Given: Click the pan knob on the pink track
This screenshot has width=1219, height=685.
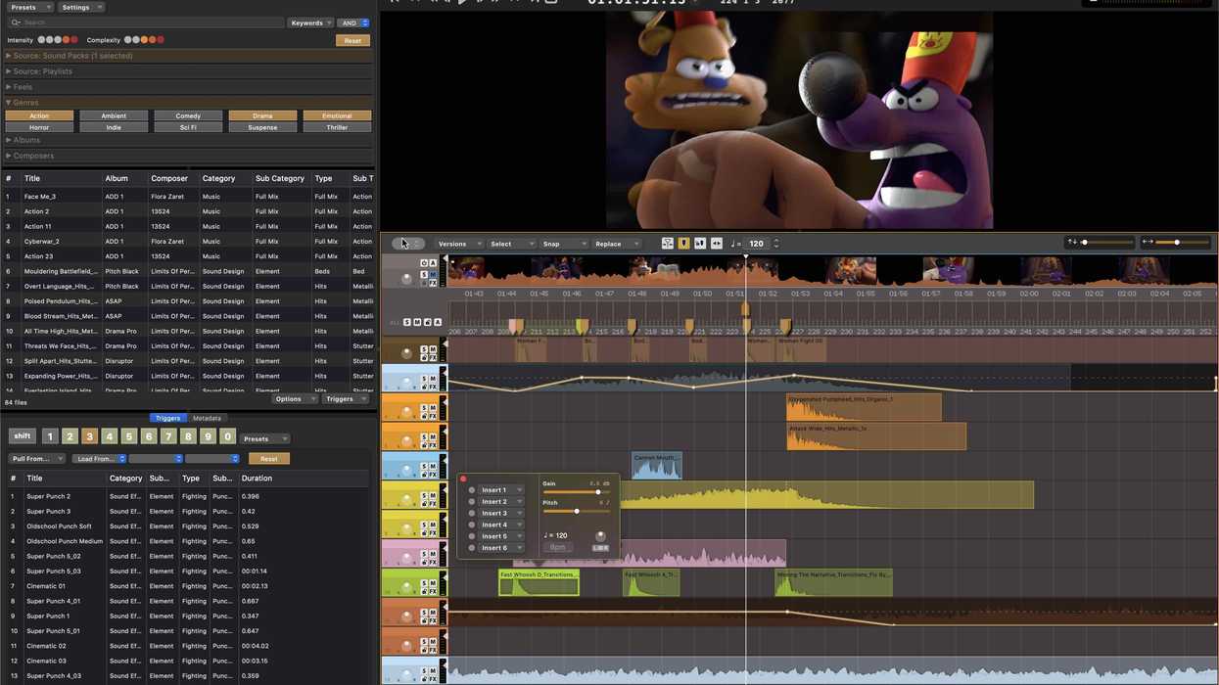Looking at the screenshot, I should coord(406,558).
